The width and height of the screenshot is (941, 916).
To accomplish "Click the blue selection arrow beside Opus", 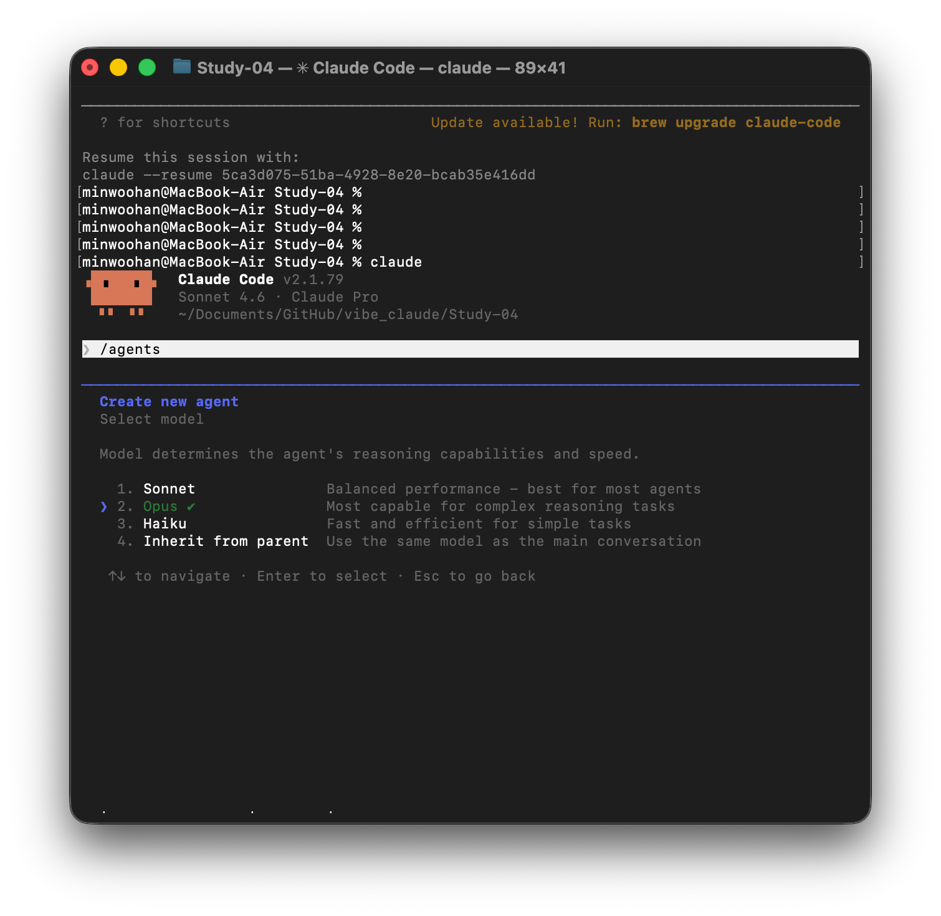I will point(103,507).
